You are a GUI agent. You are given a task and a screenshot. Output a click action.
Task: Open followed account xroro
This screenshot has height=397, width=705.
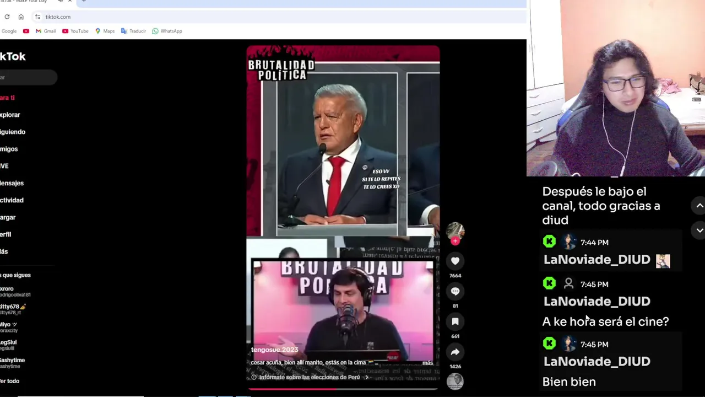click(x=15, y=291)
